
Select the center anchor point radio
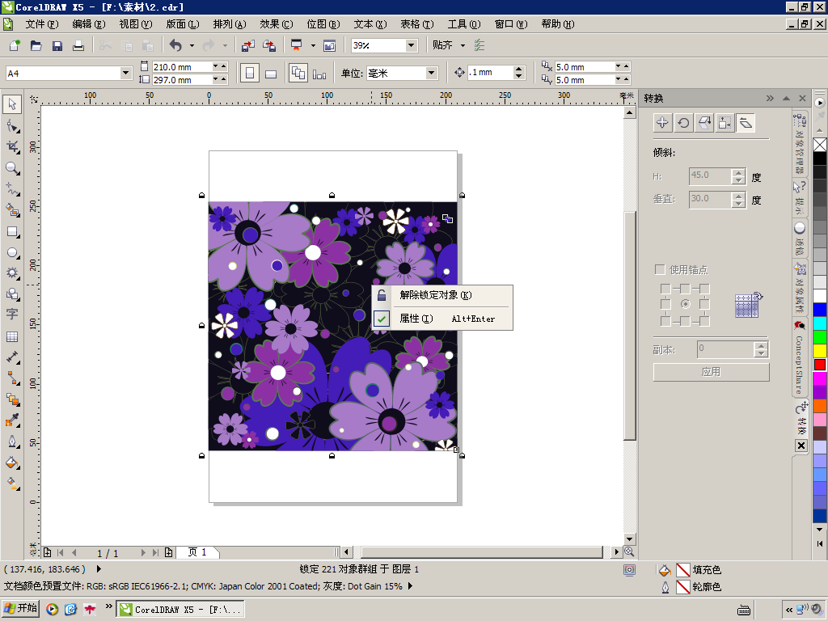(685, 304)
